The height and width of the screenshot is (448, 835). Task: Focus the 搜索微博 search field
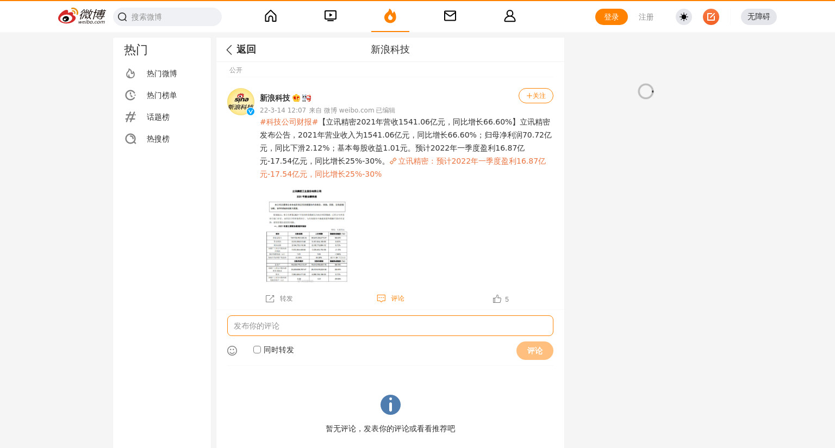tap(167, 17)
